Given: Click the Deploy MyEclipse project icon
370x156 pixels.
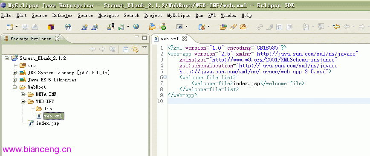Looking at the screenshot, I should pyautogui.click(x=111, y=27).
